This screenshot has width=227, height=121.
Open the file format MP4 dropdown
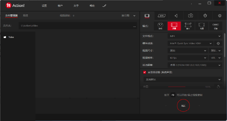195,36
